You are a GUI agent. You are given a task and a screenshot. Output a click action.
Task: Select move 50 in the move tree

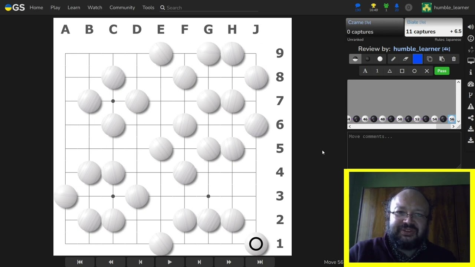(x=400, y=119)
